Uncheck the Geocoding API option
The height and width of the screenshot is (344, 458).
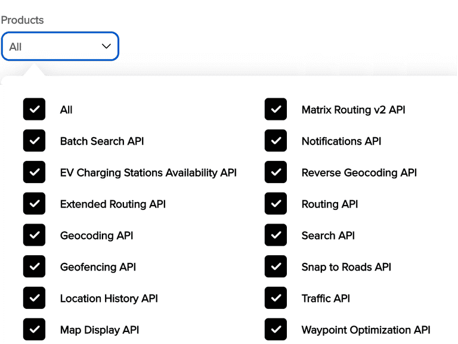pos(35,235)
